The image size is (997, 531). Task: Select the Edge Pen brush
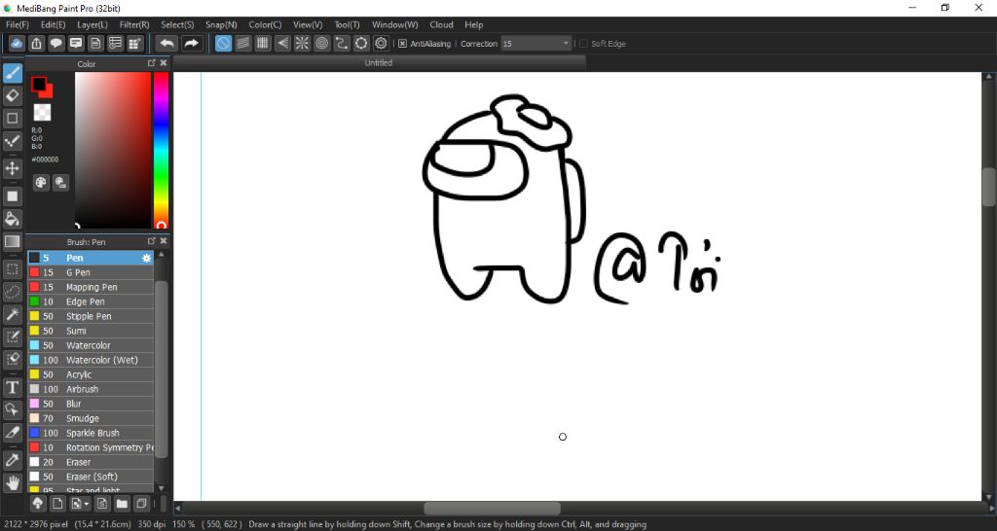[x=91, y=301]
